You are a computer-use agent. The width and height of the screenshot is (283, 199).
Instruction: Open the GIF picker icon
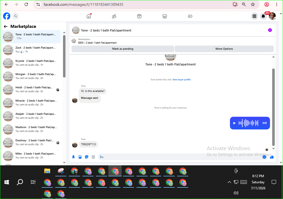pyautogui.click(x=93, y=157)
